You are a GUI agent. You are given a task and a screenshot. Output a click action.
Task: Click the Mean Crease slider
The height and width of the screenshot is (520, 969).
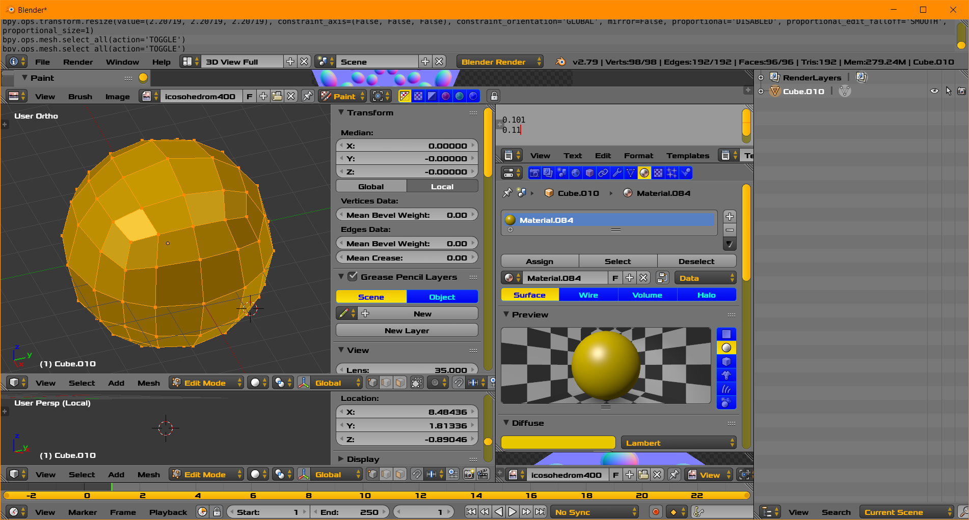coord(407,257)
